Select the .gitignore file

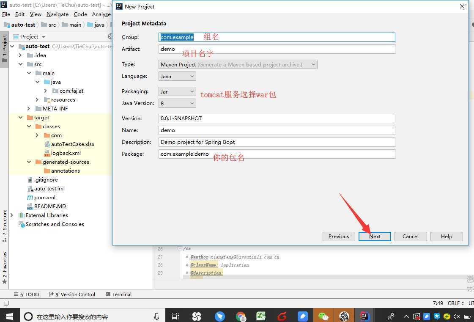[x=43, y=180]
